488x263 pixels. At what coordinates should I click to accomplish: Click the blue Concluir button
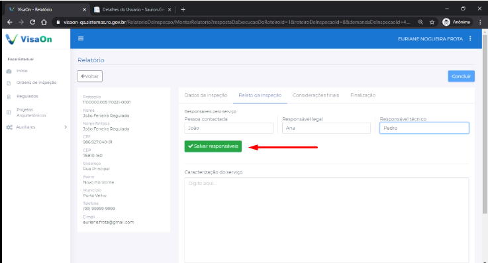[x=462, y=76]
